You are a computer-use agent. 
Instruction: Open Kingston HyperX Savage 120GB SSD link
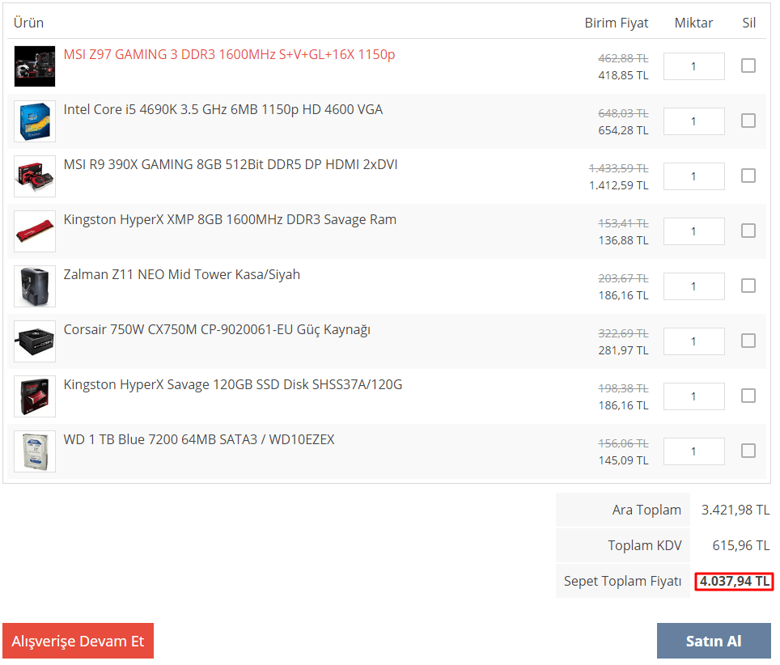[233, 384]
